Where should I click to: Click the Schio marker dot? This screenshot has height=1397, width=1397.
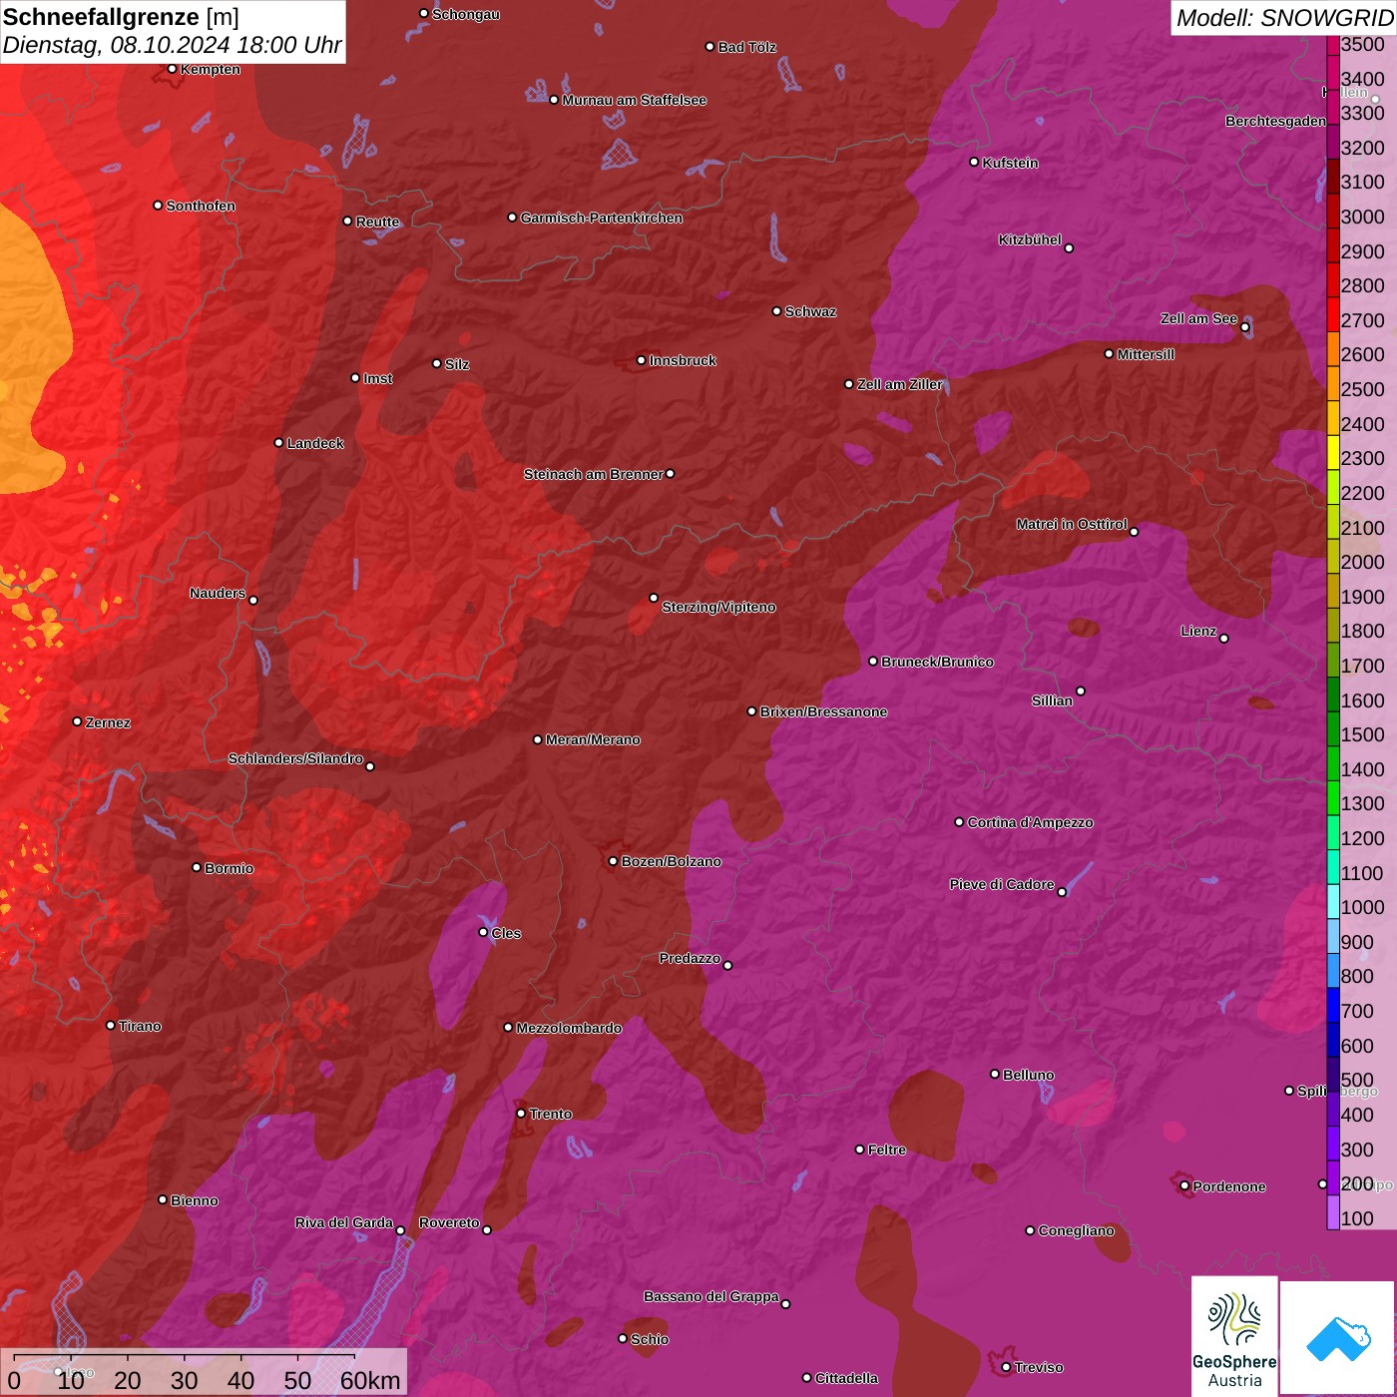[x=623, y=1339]
